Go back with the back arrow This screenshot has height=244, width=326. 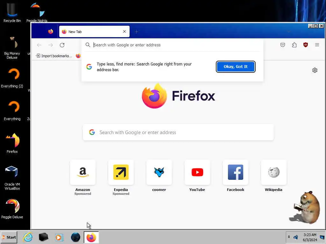(39, 45)
